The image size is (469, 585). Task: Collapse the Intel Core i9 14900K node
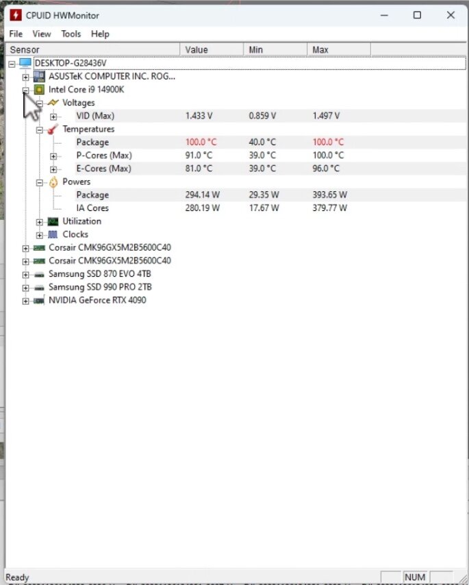(25, 90)
